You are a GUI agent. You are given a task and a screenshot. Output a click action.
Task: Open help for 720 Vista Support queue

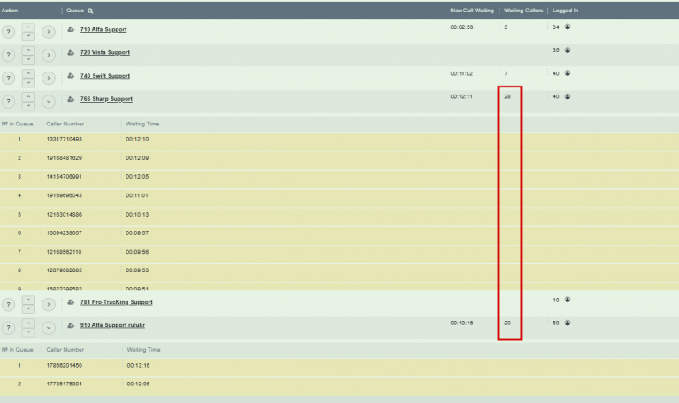(8, 55)
